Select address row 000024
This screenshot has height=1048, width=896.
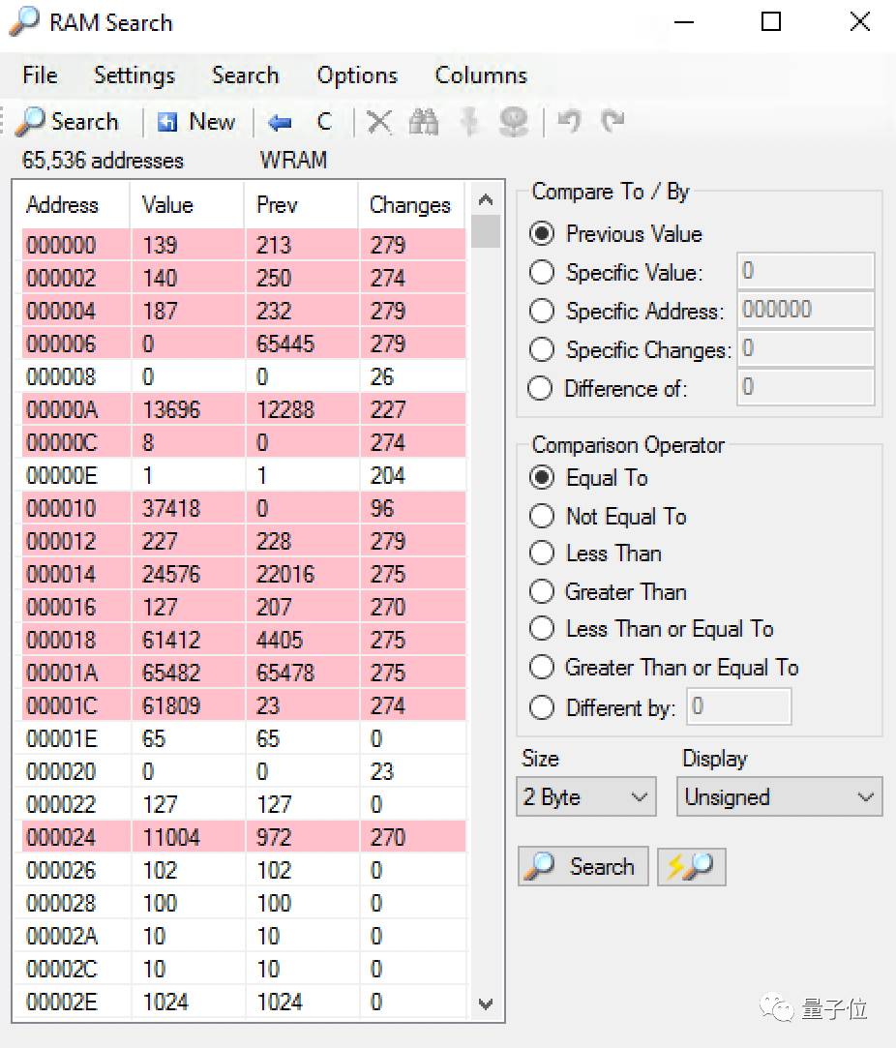pyautogui.click(x=243, y=837)
